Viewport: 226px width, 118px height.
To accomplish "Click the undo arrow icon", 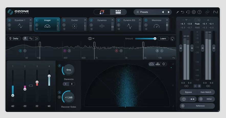I will coord(182,12).
